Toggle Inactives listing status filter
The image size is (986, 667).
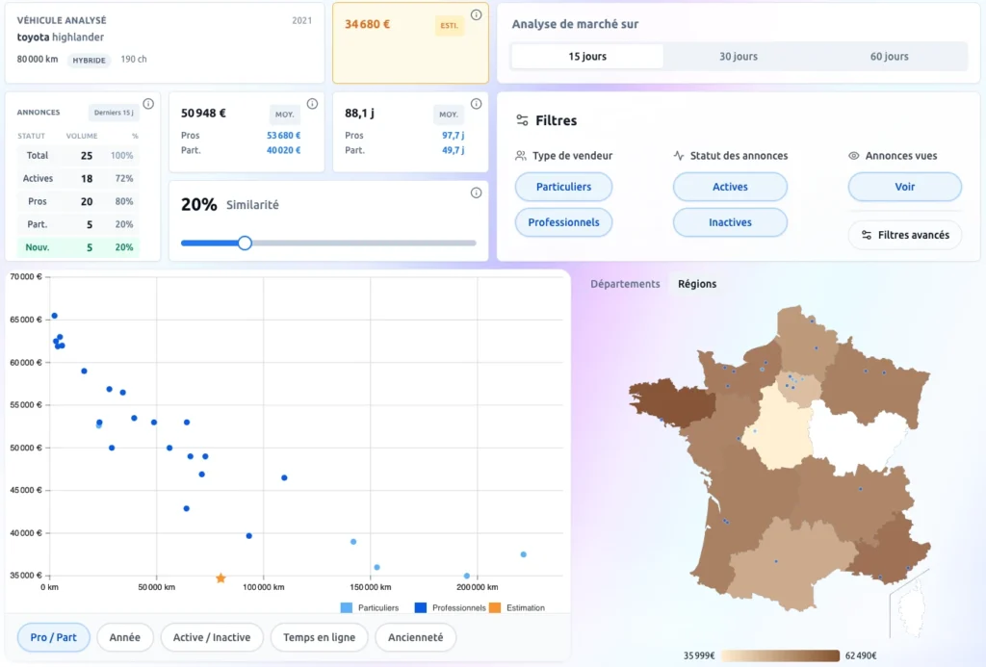coord(730,222)
